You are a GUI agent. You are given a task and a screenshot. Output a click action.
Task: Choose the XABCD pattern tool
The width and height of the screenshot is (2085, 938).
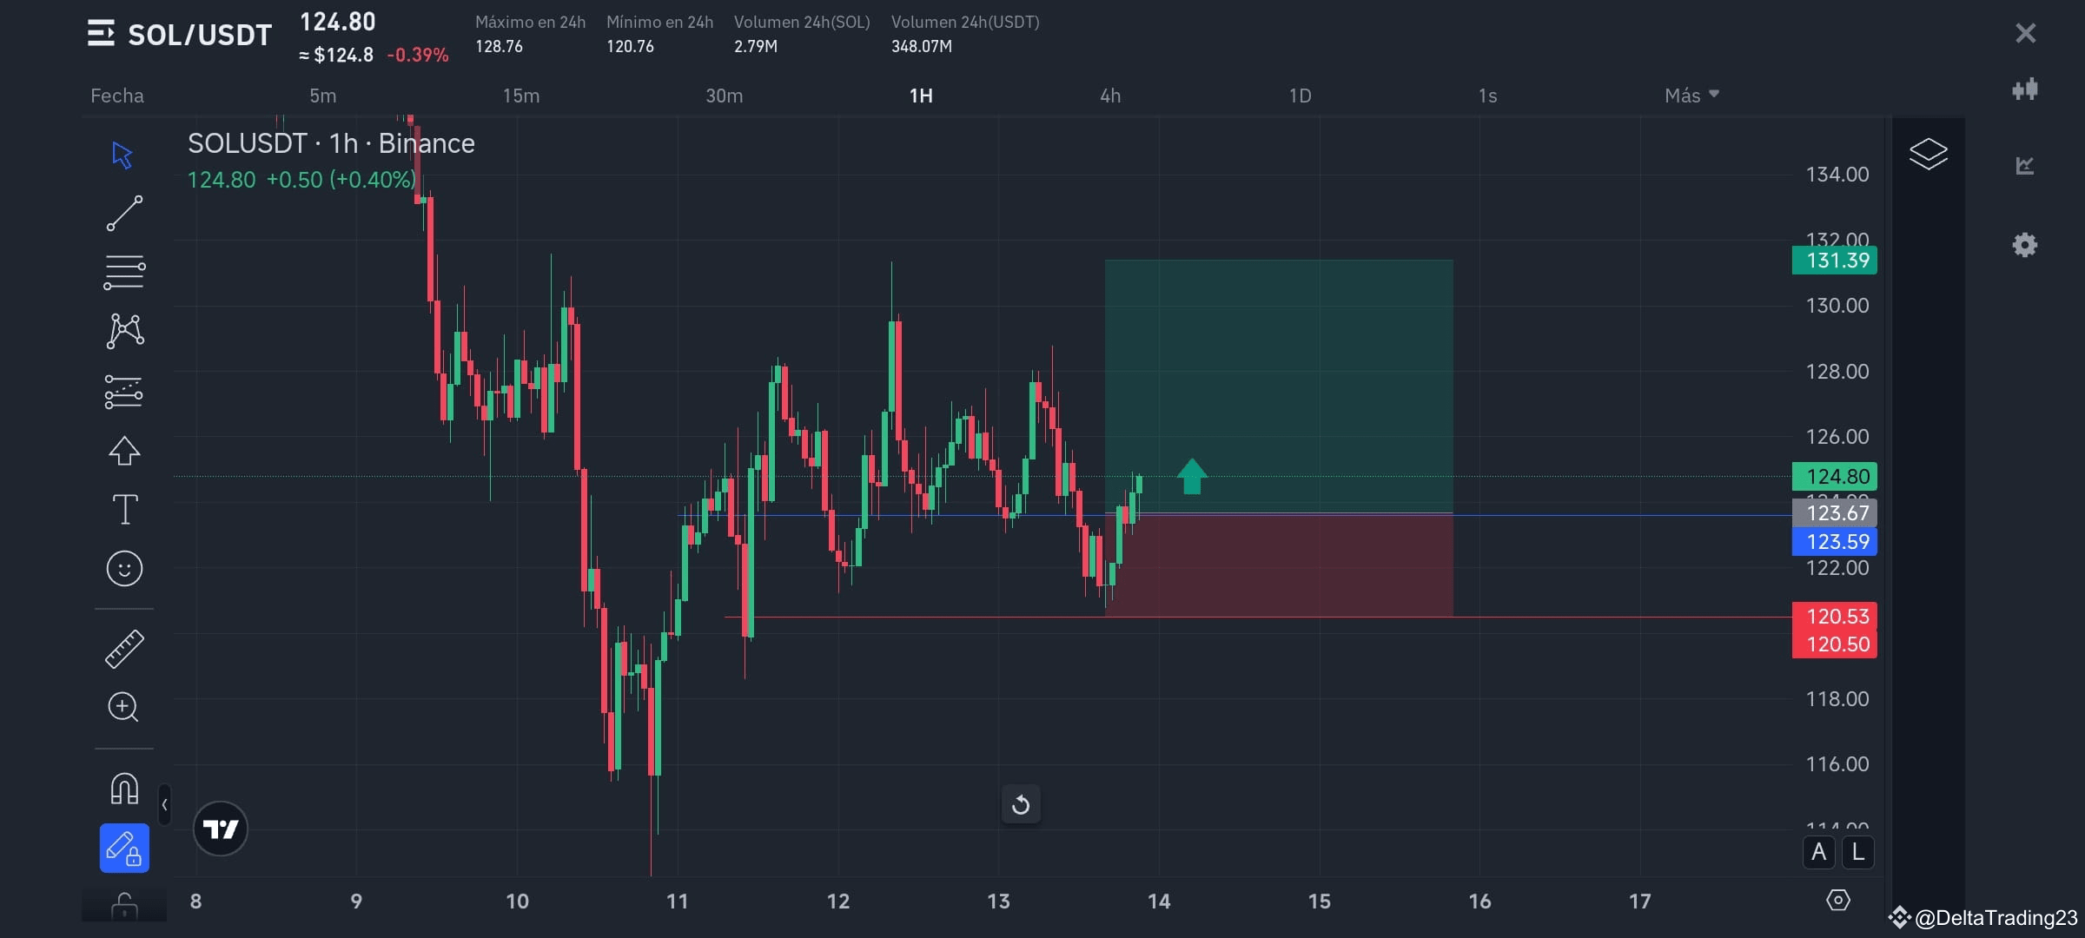click(124, 331)
